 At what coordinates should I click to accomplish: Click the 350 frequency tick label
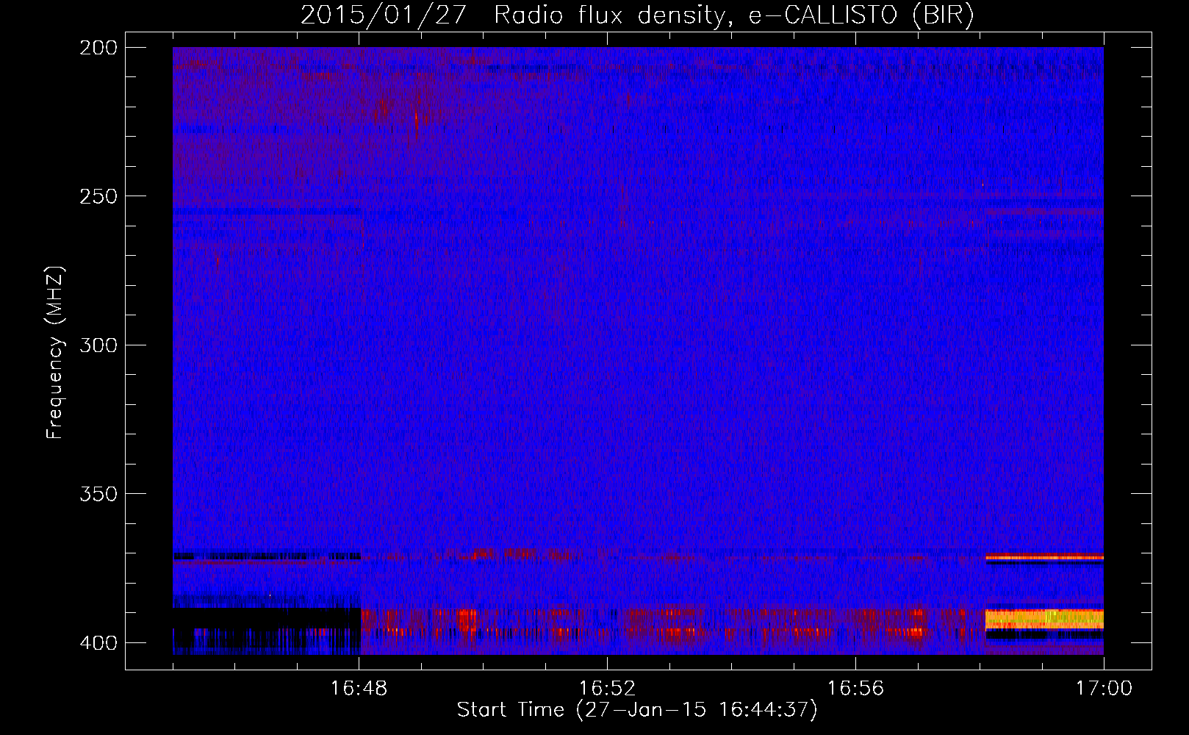[98, 494]
